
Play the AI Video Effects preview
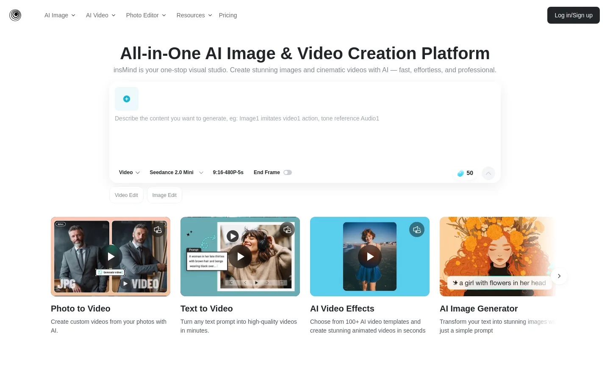click(370, 257)
